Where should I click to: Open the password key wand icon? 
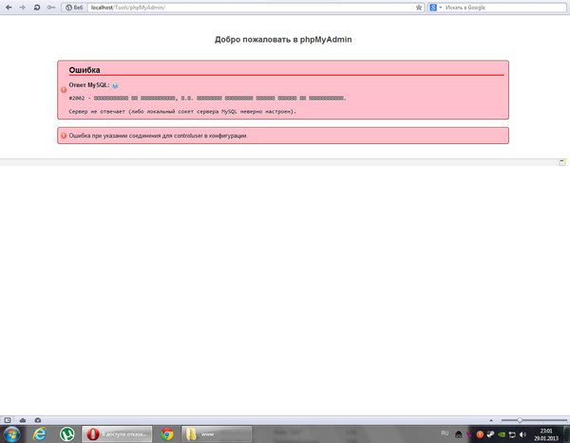tap(51, 8)
